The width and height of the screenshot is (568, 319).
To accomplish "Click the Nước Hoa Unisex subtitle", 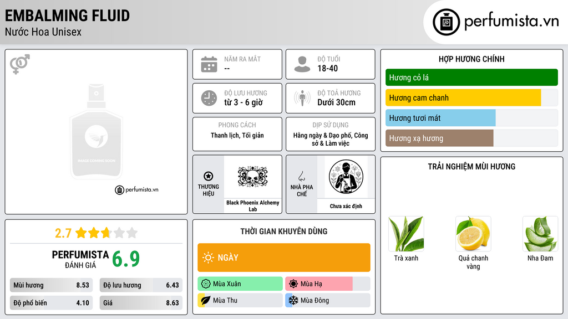I will tap(43, 32).
